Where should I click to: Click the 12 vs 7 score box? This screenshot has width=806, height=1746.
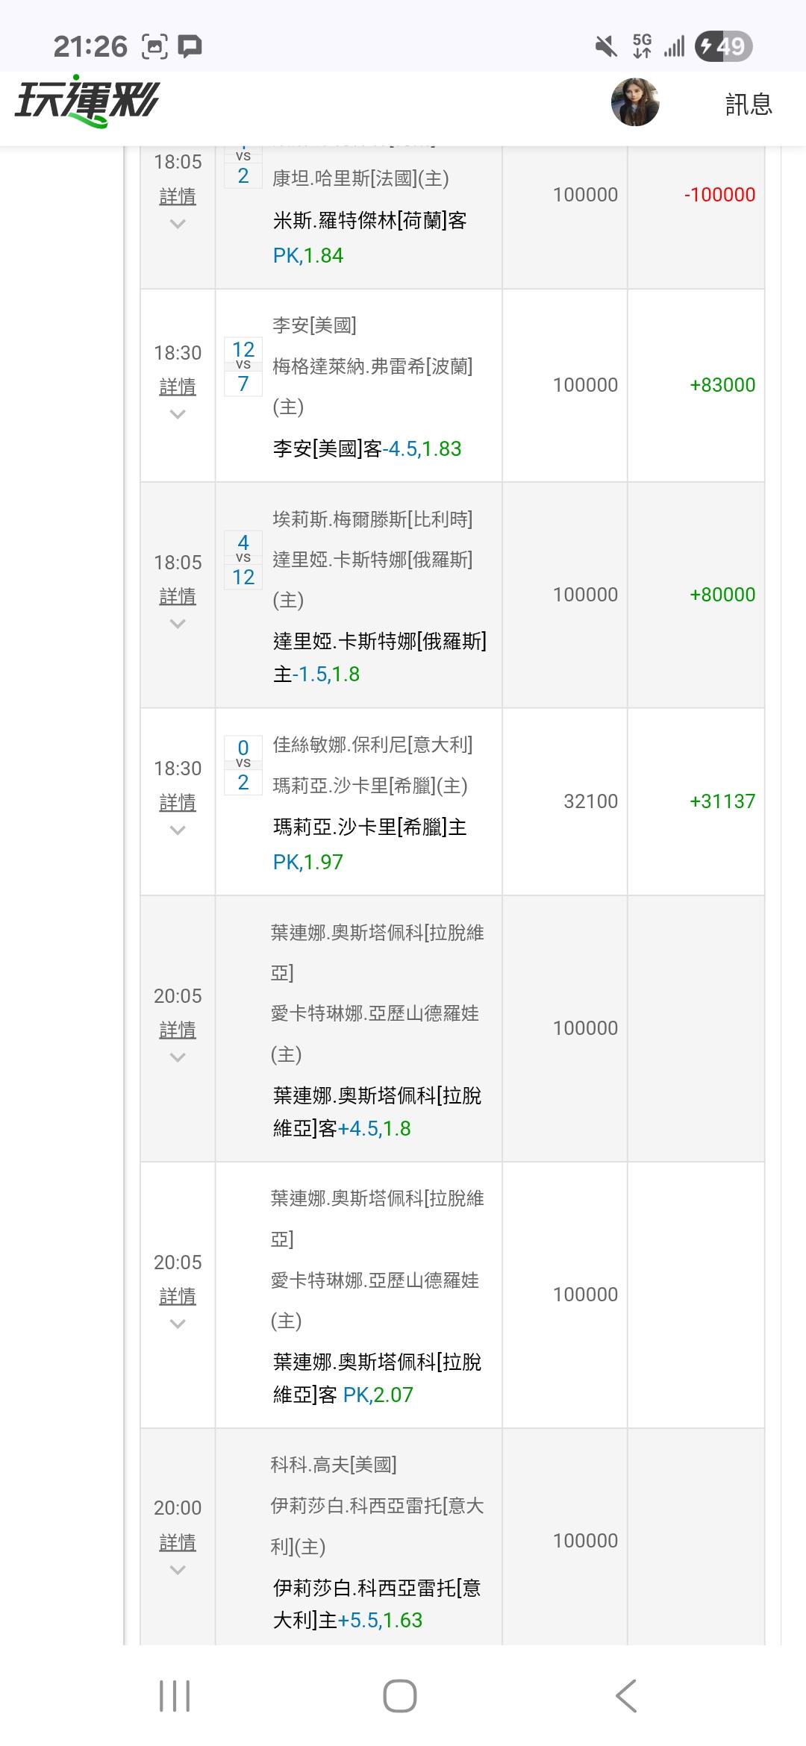243,366
